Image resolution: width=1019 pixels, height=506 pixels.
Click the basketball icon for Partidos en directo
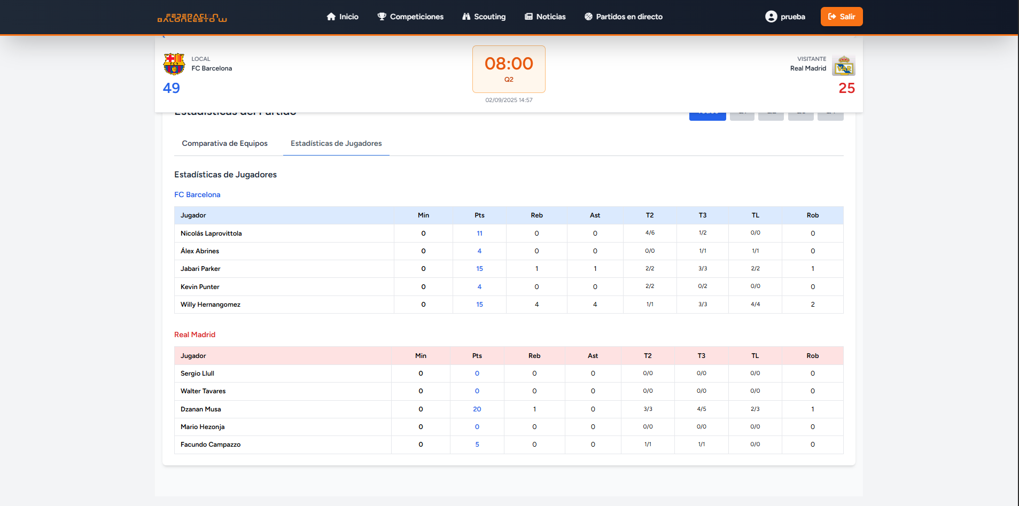[x=588, y=17]
